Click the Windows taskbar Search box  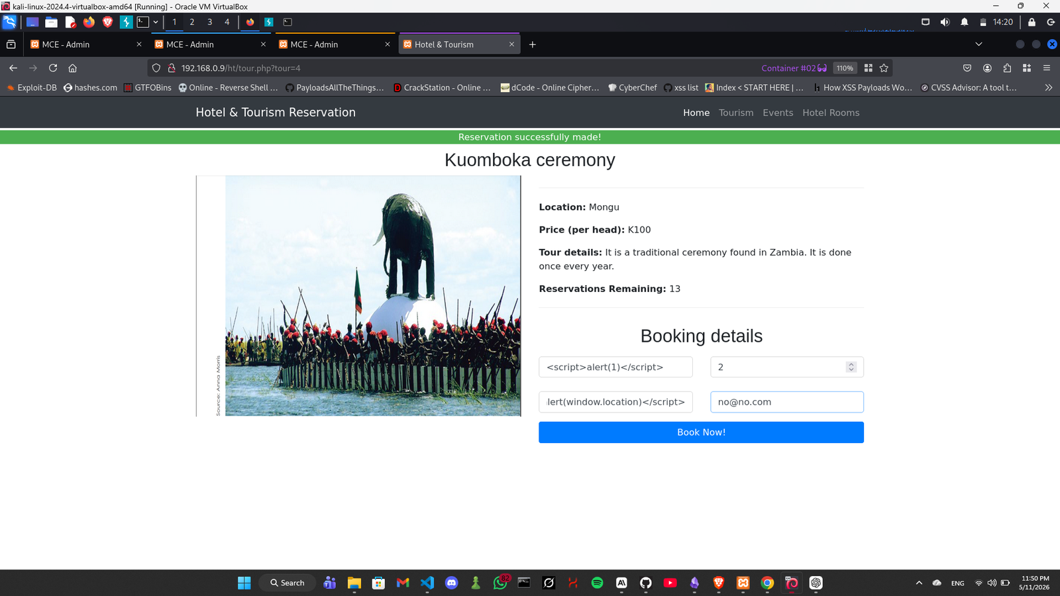[x=288, y=583]
